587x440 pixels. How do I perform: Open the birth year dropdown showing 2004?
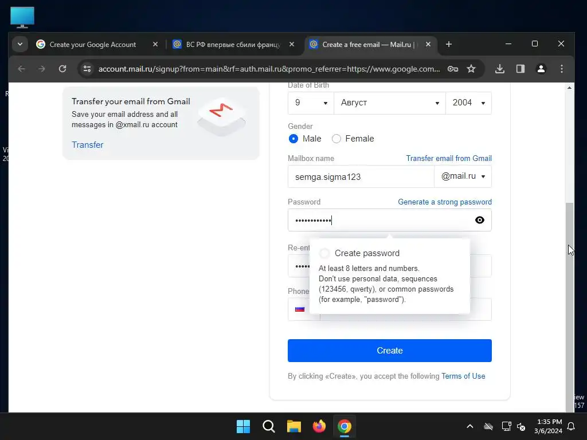[x=468, y=103]
